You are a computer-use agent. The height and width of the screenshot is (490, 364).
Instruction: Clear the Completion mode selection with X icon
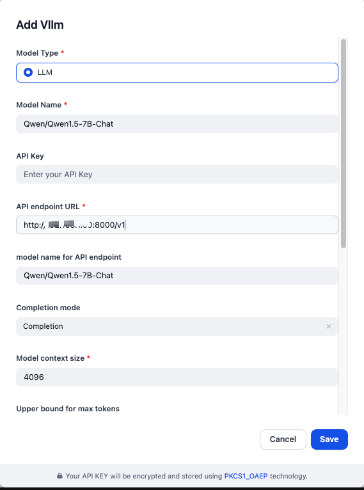(x=329, y=326)
